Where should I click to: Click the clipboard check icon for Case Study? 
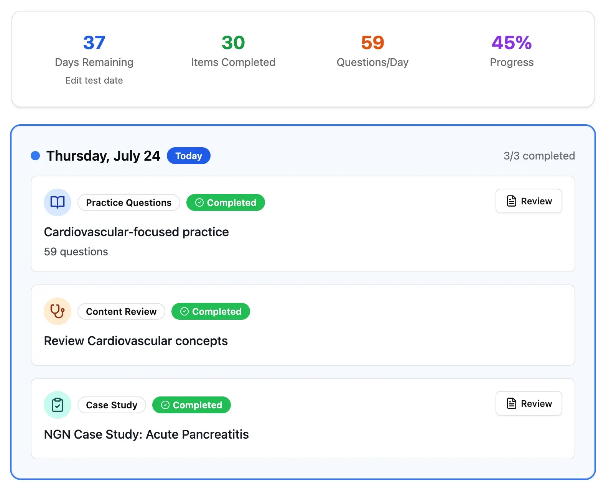[x=58, y=404]
